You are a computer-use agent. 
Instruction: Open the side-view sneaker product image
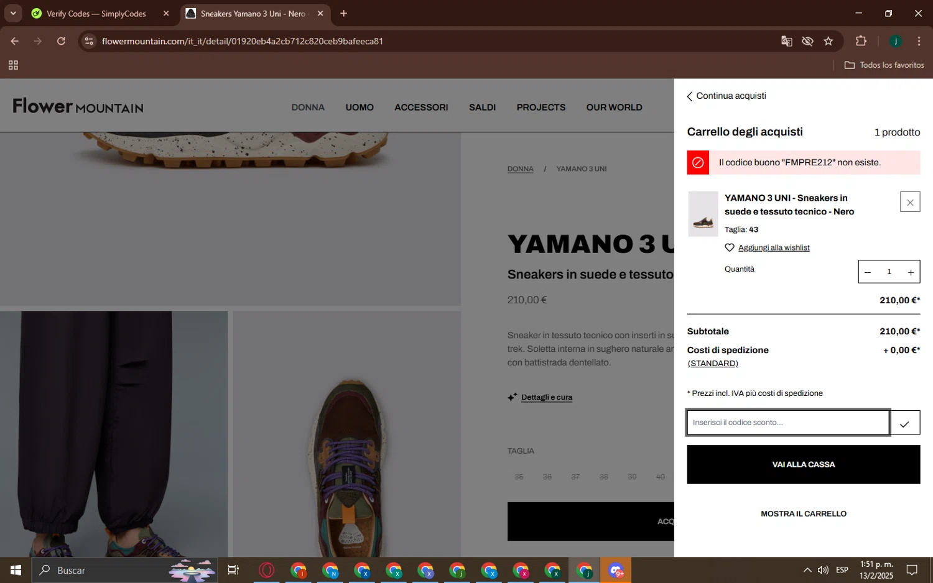[230, 219]
